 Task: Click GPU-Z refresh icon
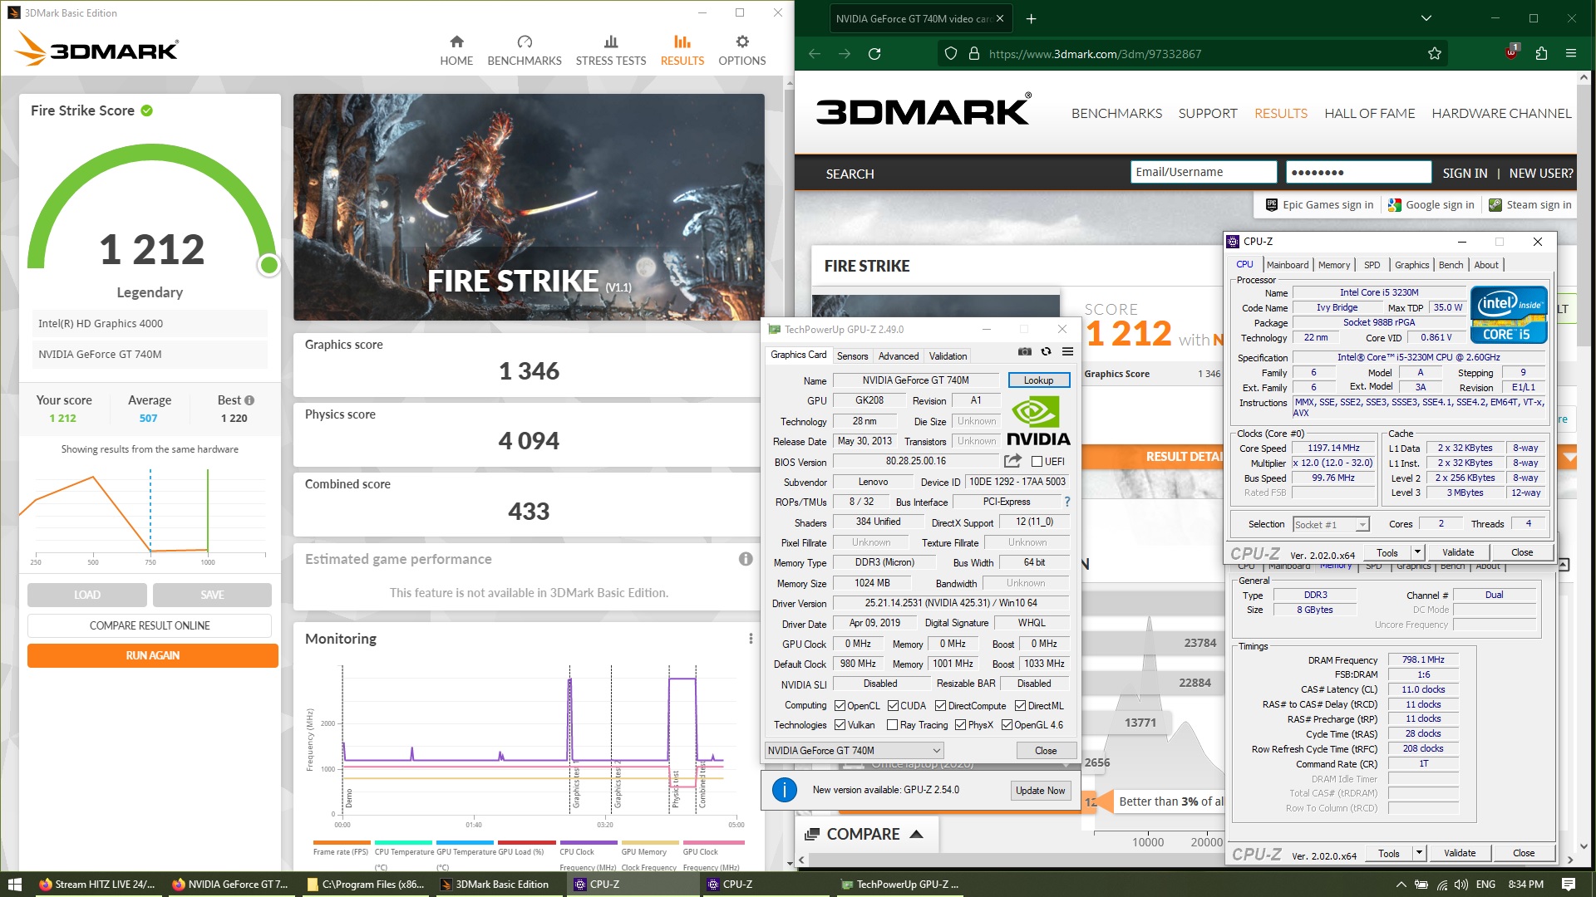[1046, 352]
